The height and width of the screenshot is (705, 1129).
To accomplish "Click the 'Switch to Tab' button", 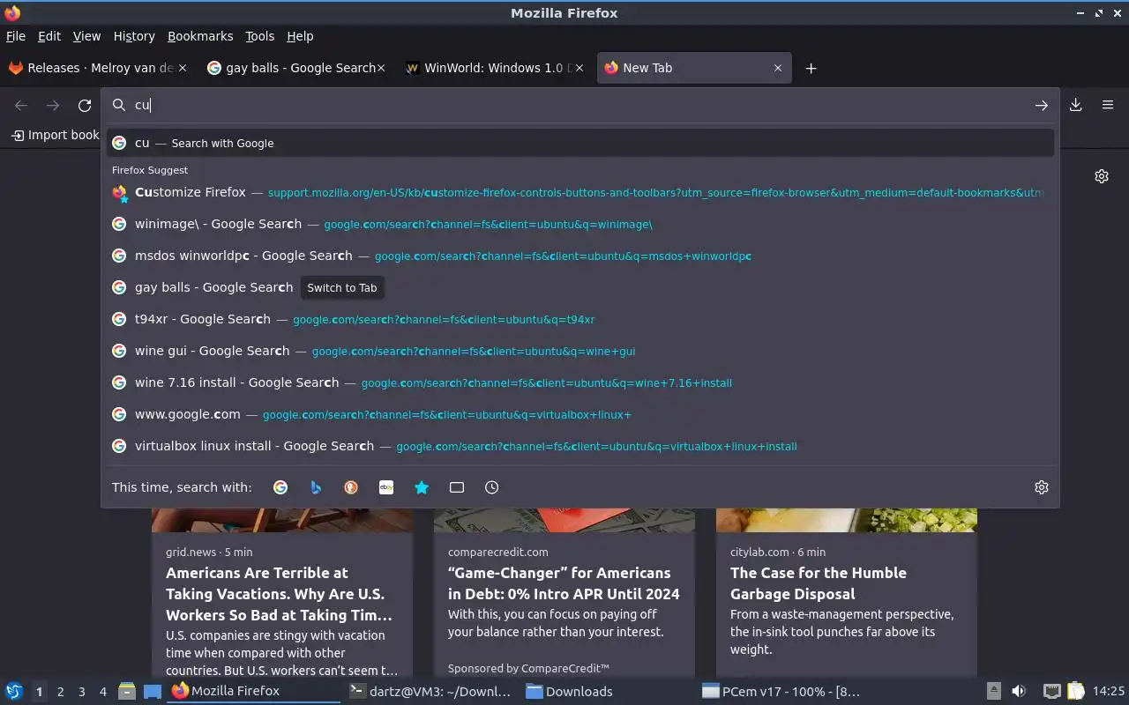I will 342,287.
